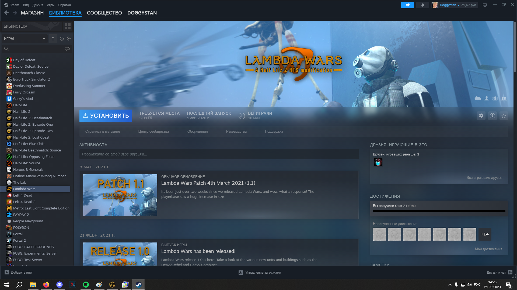Click the Steam Cloud icon on banner

[x=478, y=98]
